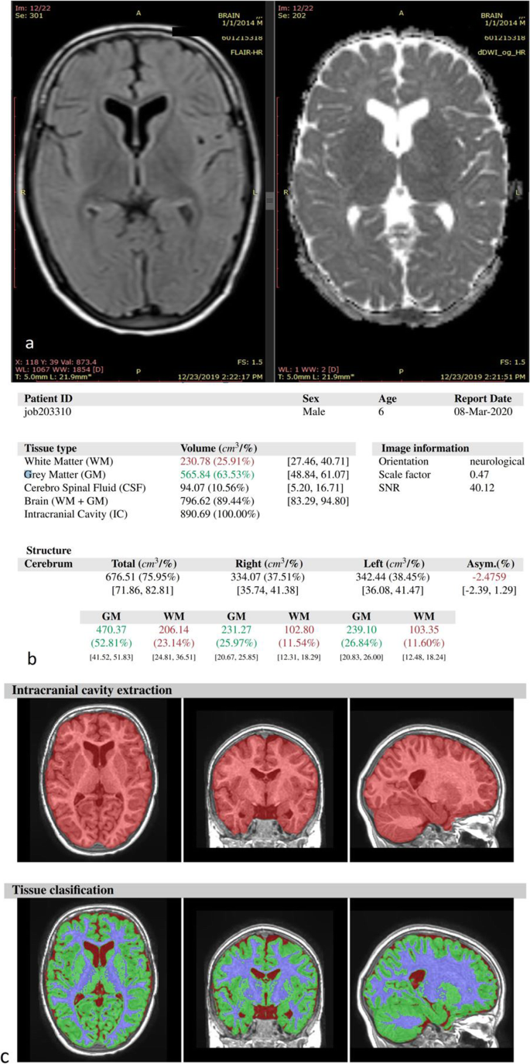Open the sagittal tissue classification image

click(431, 981)
